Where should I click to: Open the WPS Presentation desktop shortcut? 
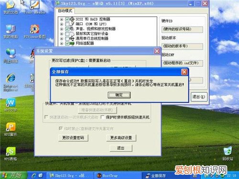coord(11,129)
